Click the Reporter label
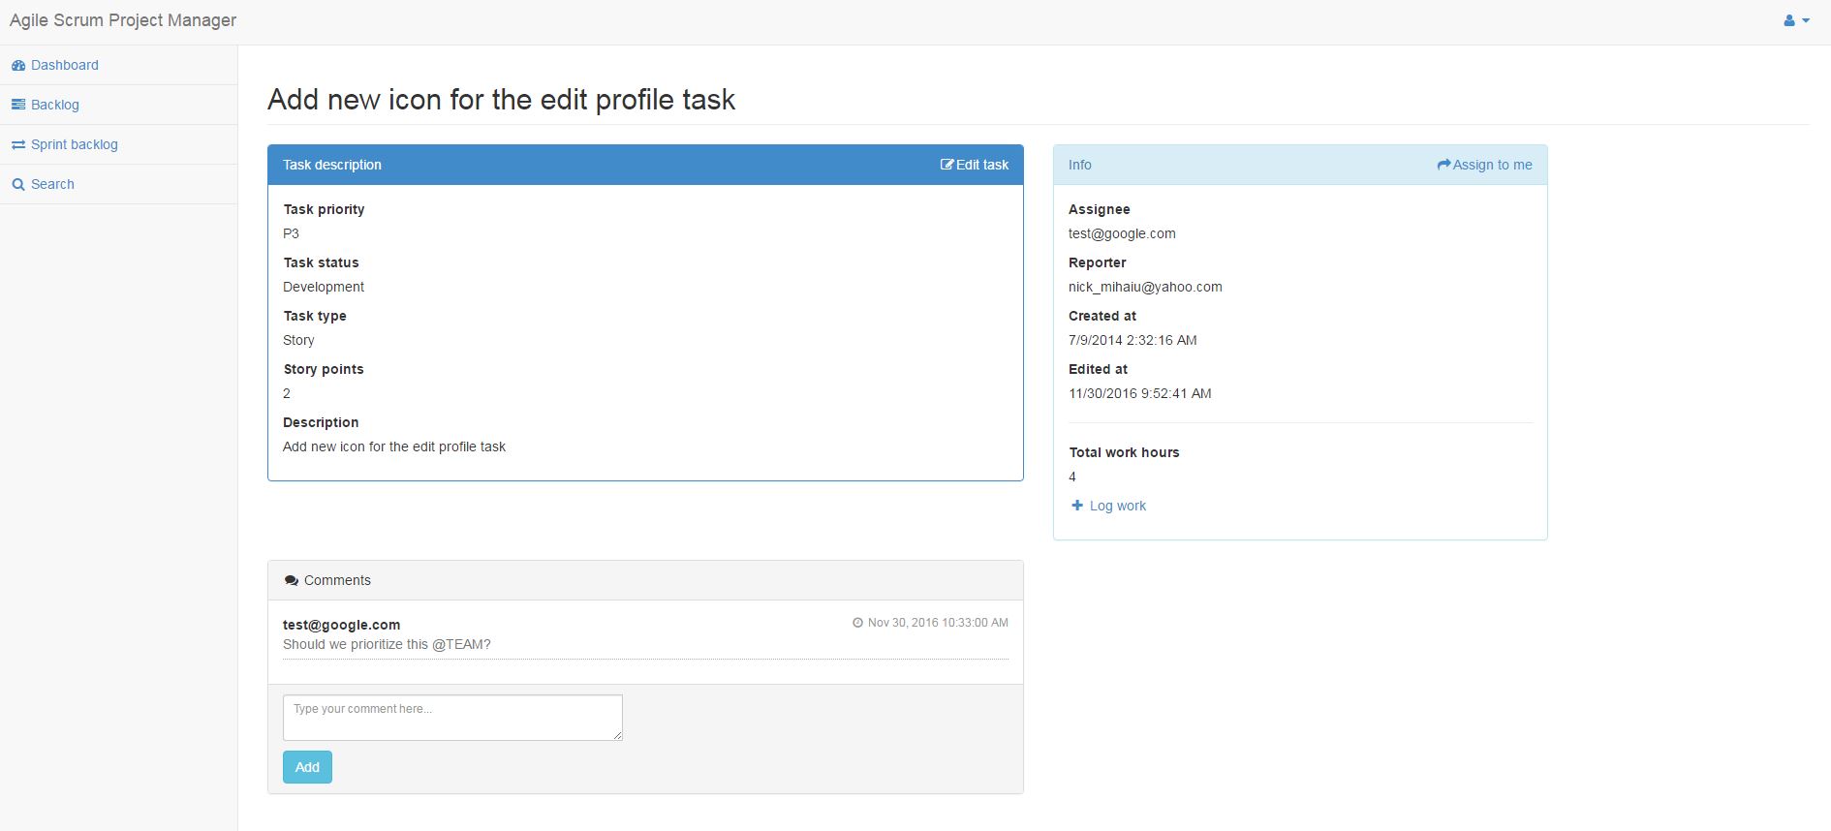The image size is (1831, 831). [1098, 262]
